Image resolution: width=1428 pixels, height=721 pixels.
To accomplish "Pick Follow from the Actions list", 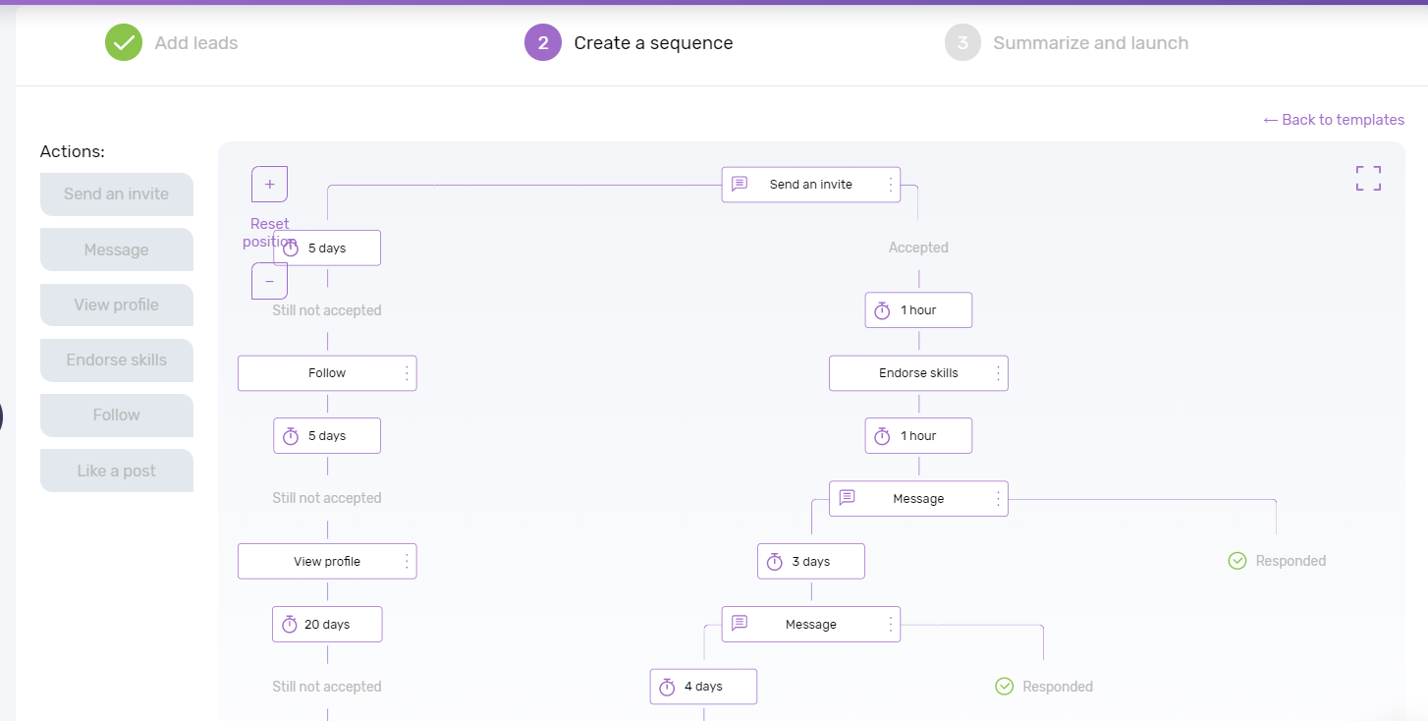I will tap(117, 415).
